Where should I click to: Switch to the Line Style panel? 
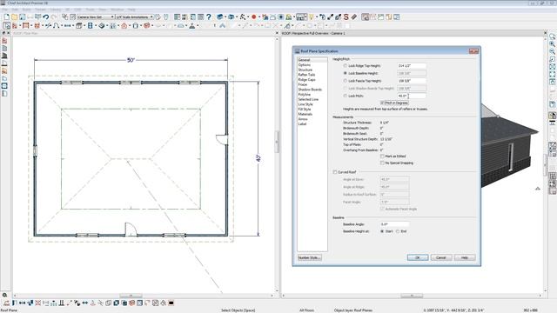point(305,104)
